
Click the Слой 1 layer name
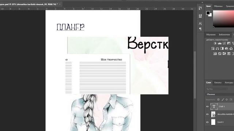point(222,107)
